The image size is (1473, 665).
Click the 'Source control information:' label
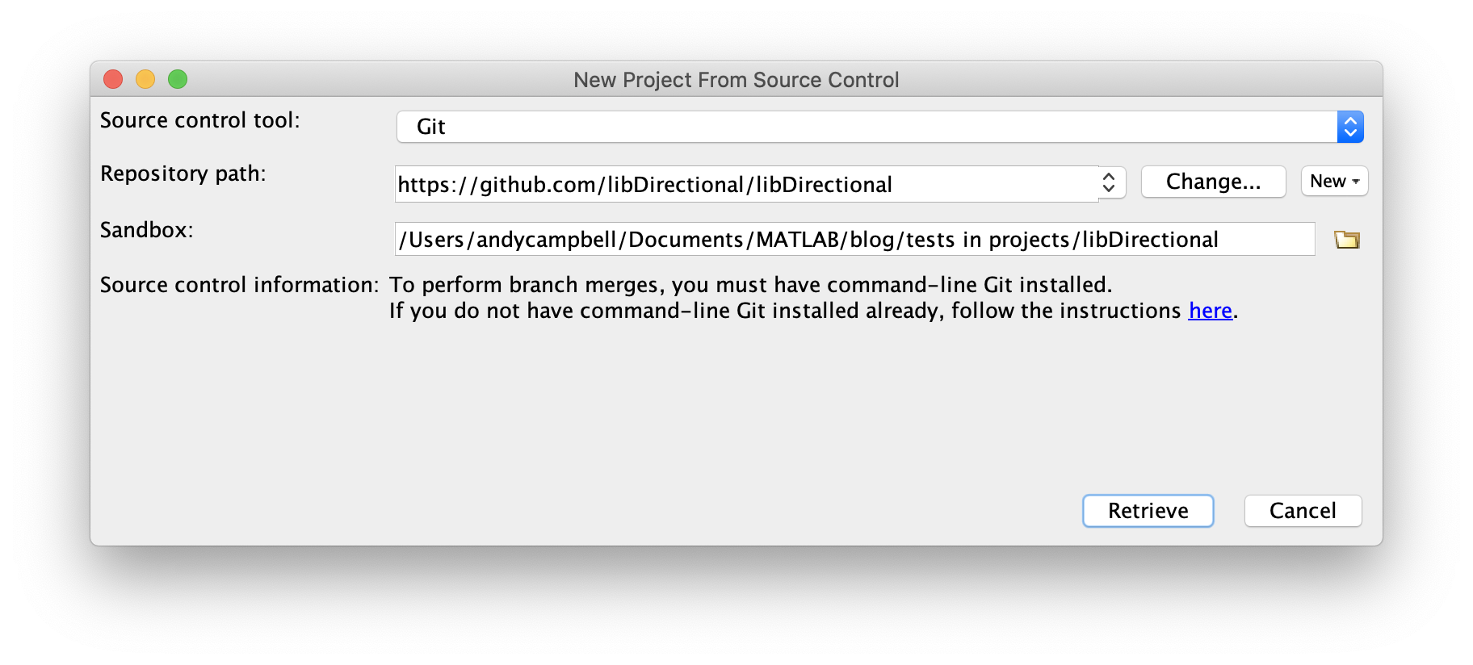(x=239, y=285)
